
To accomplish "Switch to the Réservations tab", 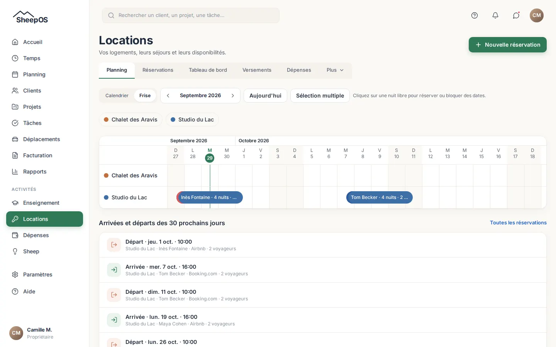I will pos(158,70).
